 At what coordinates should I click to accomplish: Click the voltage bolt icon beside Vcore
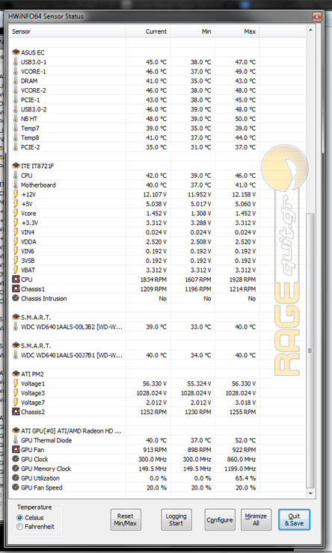(16, 214)
